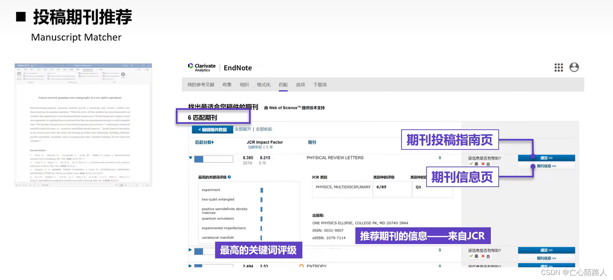The width and height of the screenshot is (613, 280).
Task: Click the keyword 'quantum simulators'
Action: [218, 219]
